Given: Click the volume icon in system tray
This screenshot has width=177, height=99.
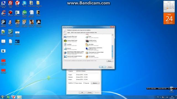Looking at the screenshot, I should 167,97.
